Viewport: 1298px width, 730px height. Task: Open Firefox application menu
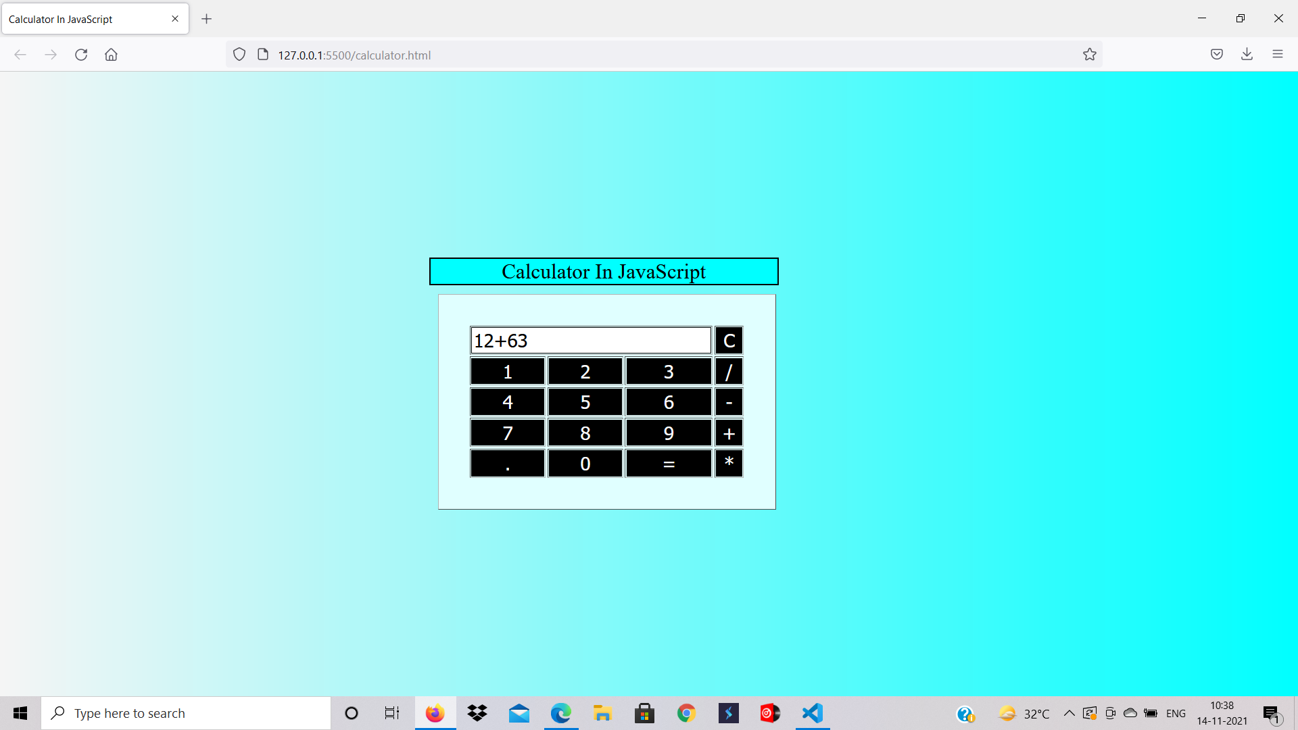pos(1277,55)
